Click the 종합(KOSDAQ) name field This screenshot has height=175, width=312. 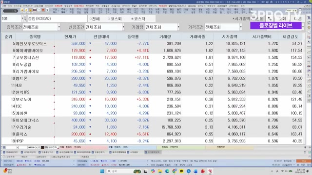point(57,18)
